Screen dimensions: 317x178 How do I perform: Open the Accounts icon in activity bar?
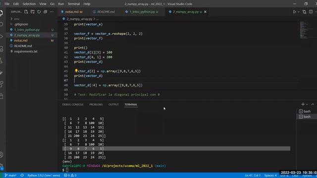1,155
